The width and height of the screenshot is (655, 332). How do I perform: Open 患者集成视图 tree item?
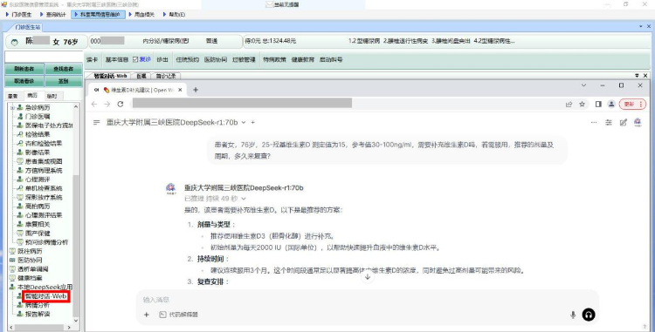[44, 161]
